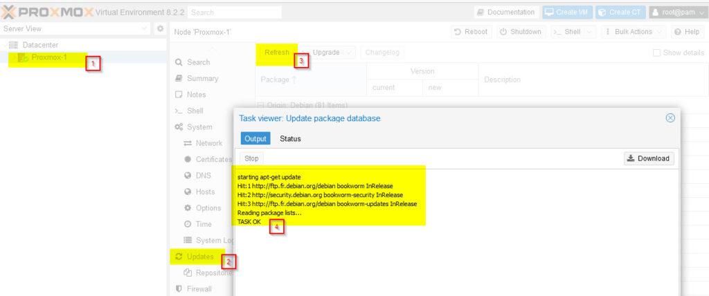Click the Proxmox logo

[48, 12]
